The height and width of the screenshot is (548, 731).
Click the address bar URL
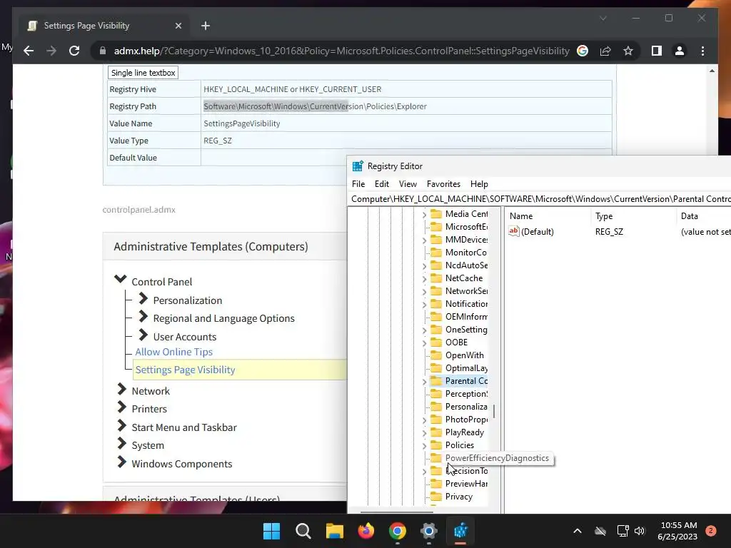tap(341, 51)
